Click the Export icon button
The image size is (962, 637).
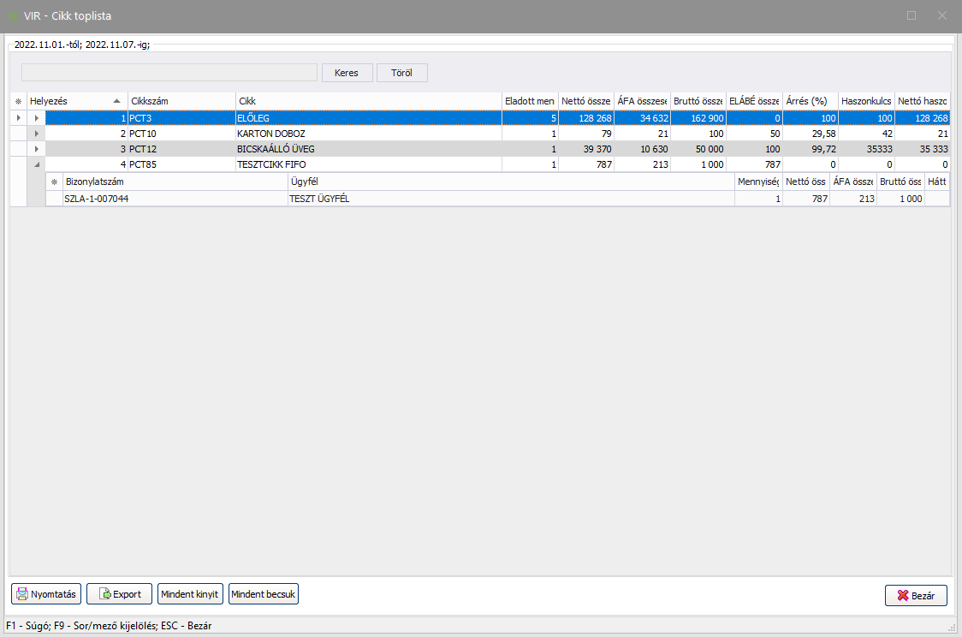coord(119,594)
